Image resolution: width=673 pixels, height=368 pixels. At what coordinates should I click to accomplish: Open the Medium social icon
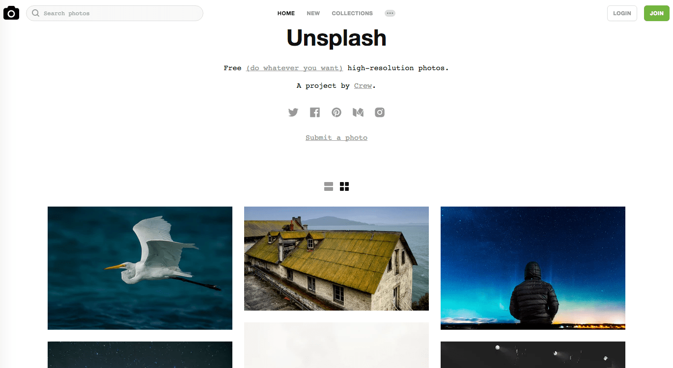[x=358, y=112]
